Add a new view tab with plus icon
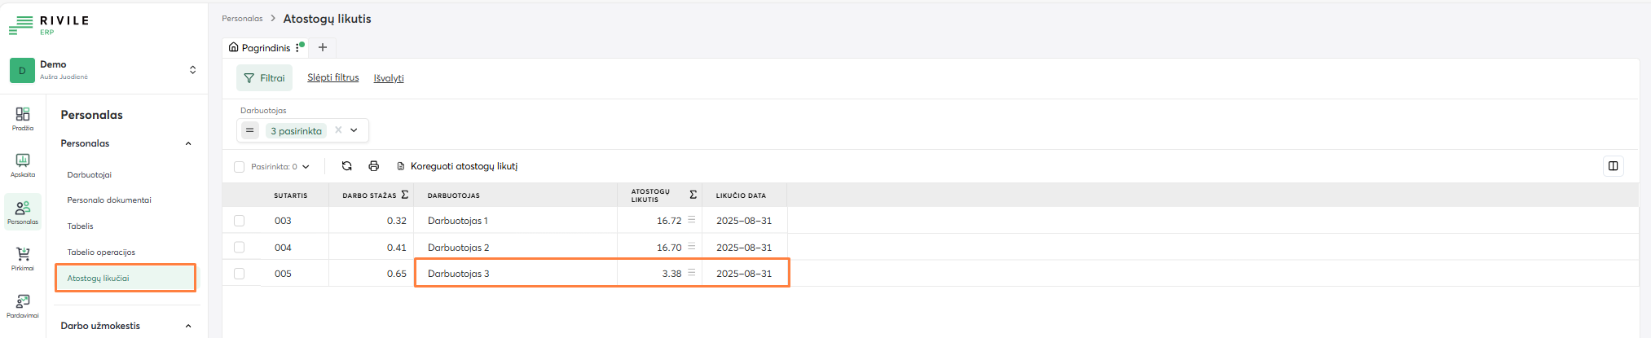Screen dimensions: 1651x338 323,47
